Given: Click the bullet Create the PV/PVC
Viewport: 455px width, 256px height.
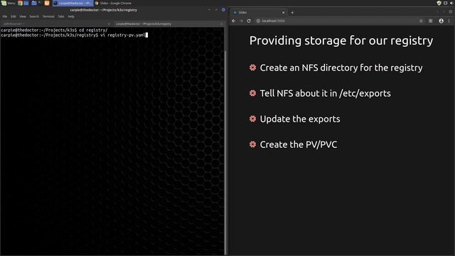Looking at the screenshot, I should (x=299, y=144).
